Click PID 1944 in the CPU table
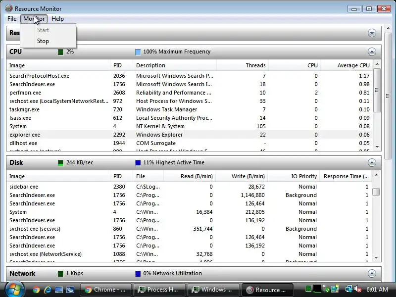Screen dimensions: 396x297 click(119, 143)
